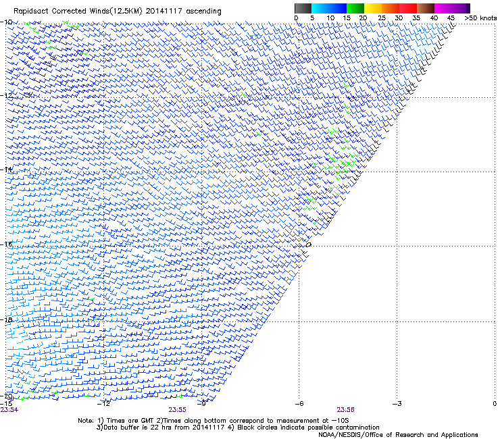500x439 pixels.
Task: Click the cyan 5-10 knots legend segment
Action: (x=320, y=8)
